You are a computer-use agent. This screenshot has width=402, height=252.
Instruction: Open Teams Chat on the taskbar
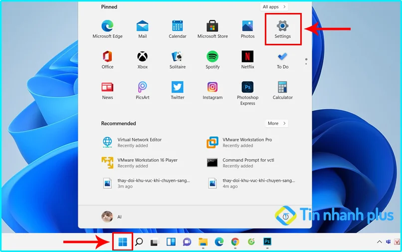187,242
